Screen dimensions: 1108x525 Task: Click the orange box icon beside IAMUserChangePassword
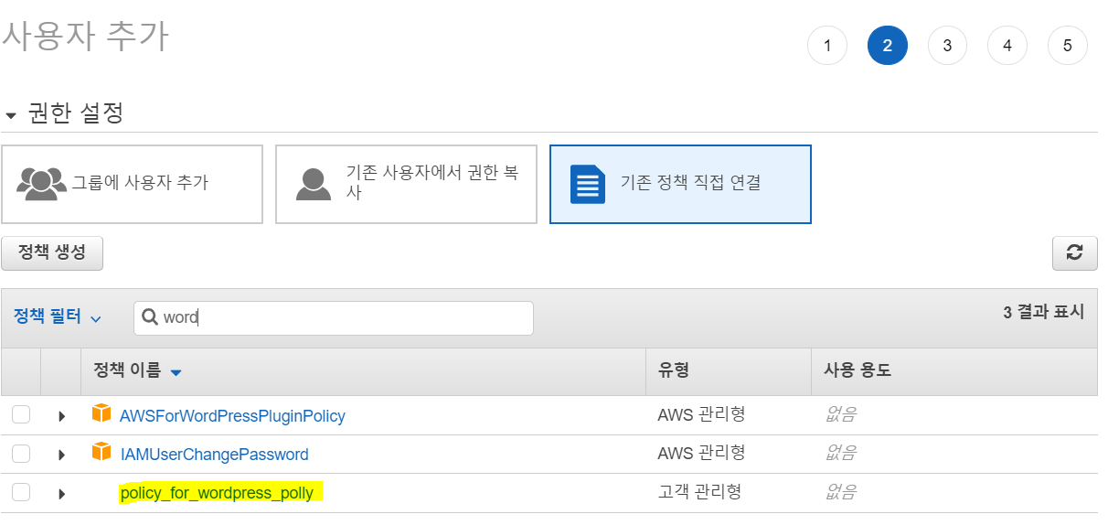tap(101, 453)
